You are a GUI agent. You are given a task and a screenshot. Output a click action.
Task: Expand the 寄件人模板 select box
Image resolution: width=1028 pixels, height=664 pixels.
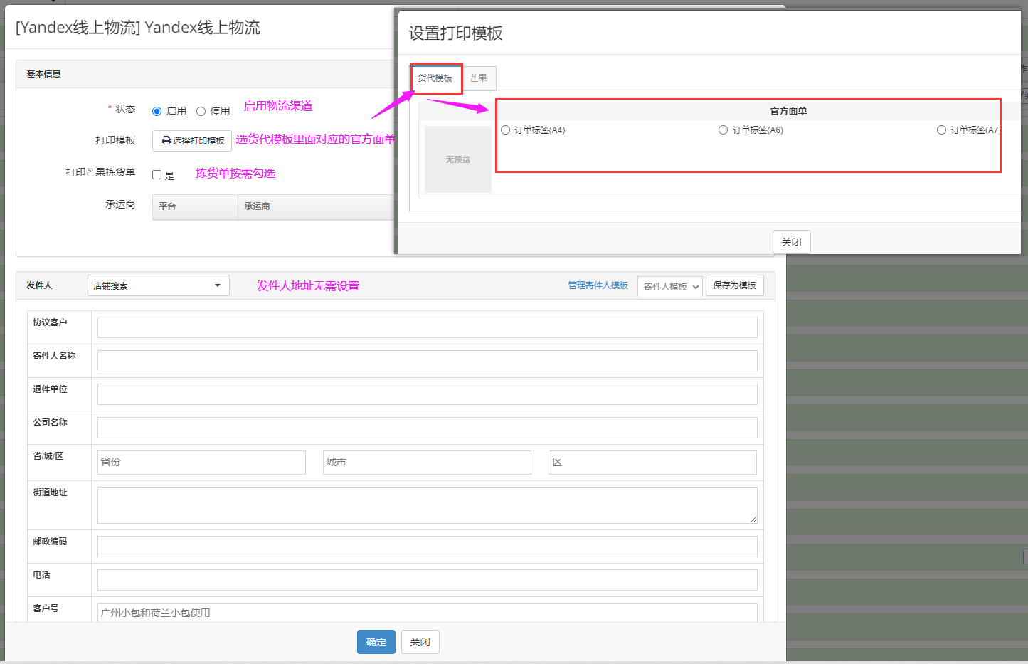pyautogui.click(x=670, y=286)
